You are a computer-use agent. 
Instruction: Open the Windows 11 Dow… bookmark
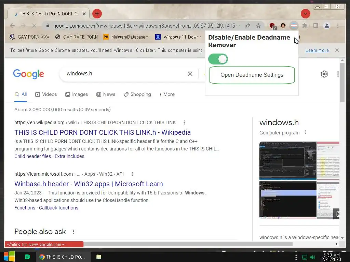click(178, 37)
